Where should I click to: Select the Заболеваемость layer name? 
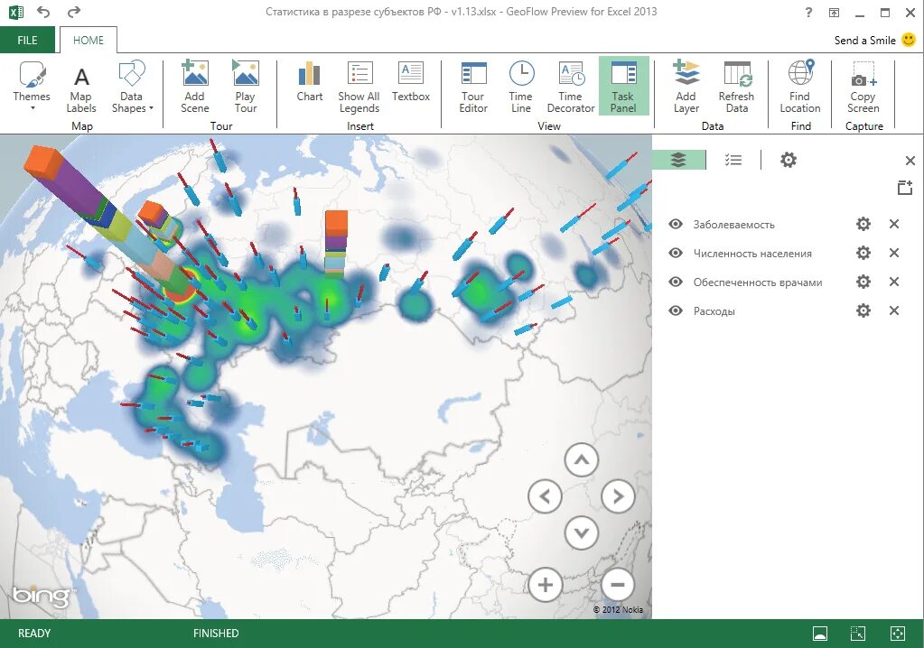[733, 224]
